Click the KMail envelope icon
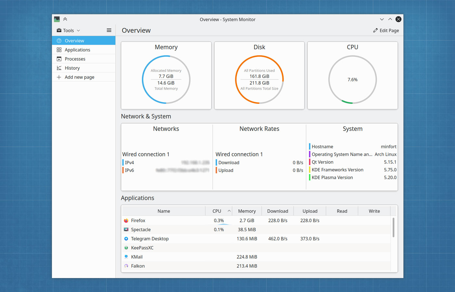455x292 pixels. 126,257
